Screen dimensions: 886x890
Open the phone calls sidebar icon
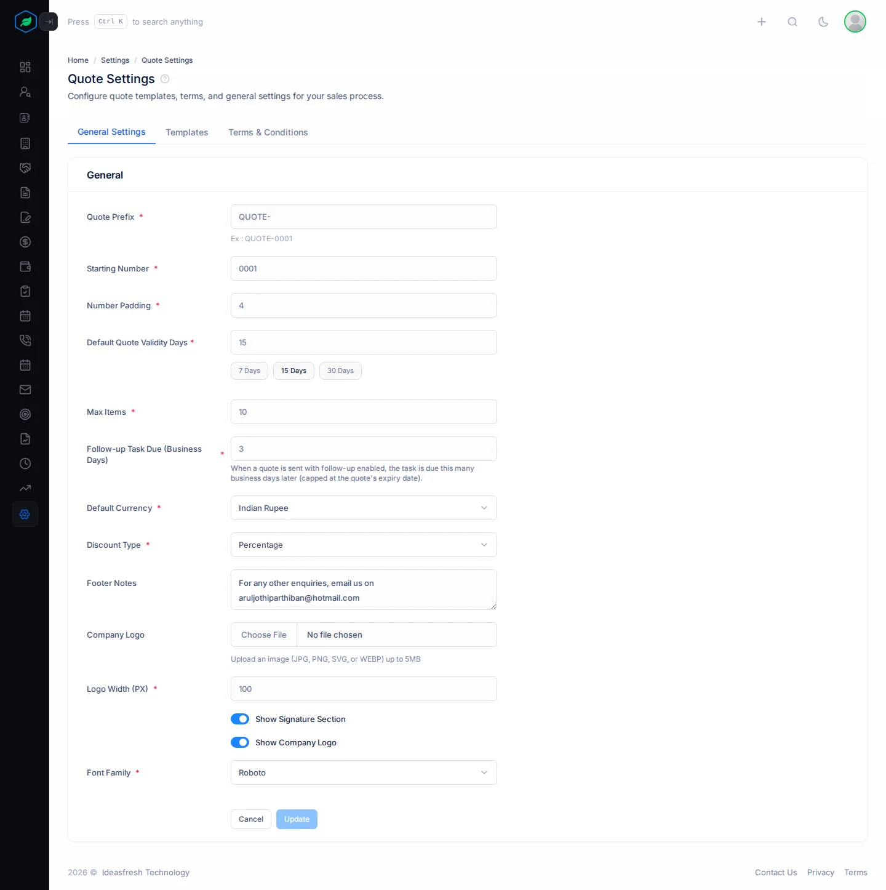[x=25, y=340]
